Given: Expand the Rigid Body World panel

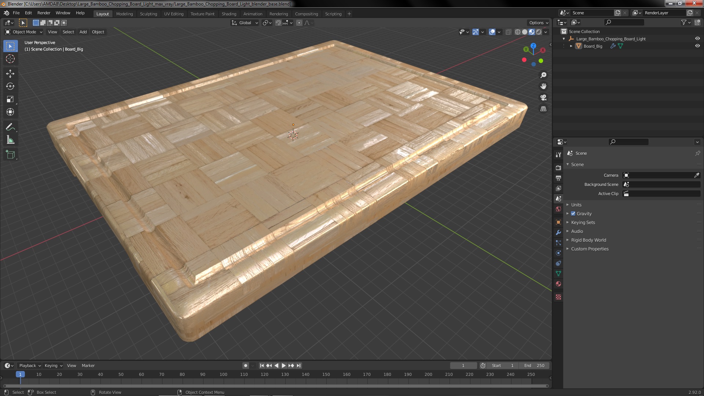Looking at the screenshot, I should point(588,240).
